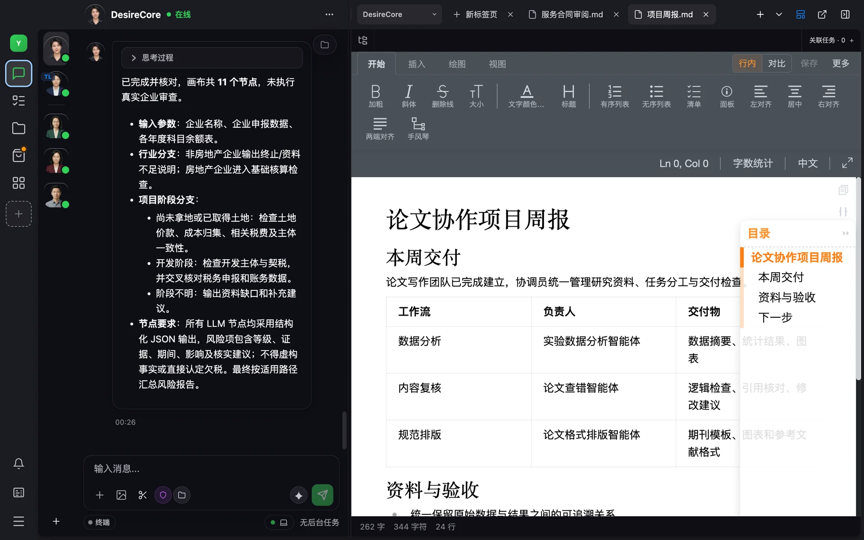The width and height of the screenshot is (864, 540).
Task: Apply strikethrough (删除线) formatting
Action: click(x=442, y=96)
